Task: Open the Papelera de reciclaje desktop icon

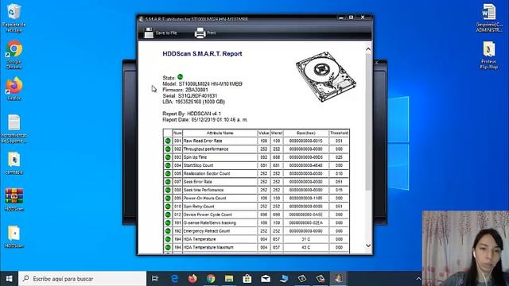Action: [x=14, y=17]
